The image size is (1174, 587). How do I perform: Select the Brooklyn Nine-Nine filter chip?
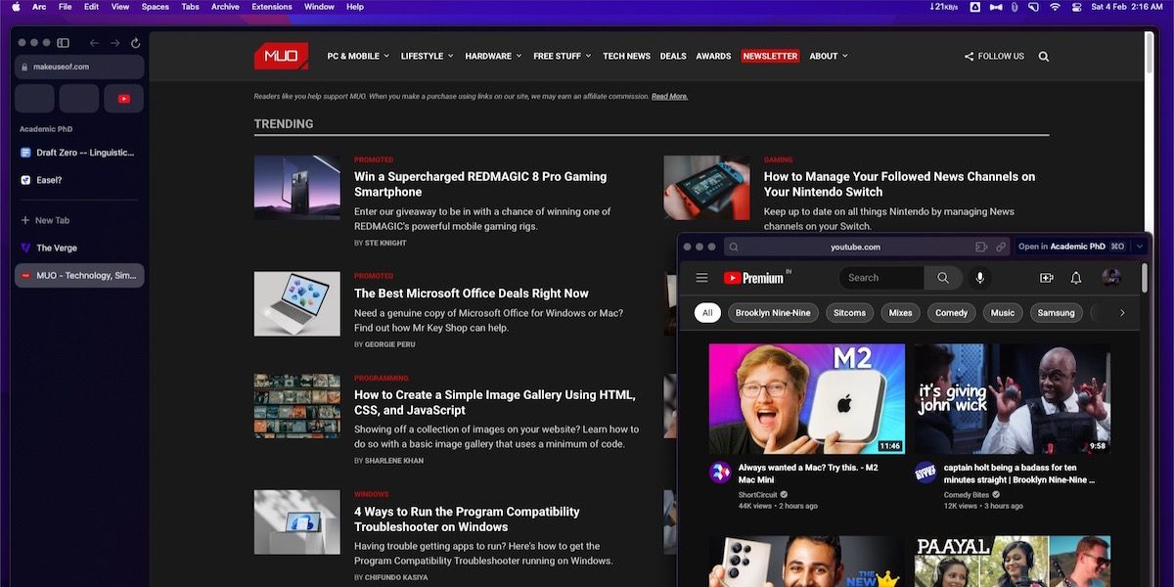click(x=773, y=313)
